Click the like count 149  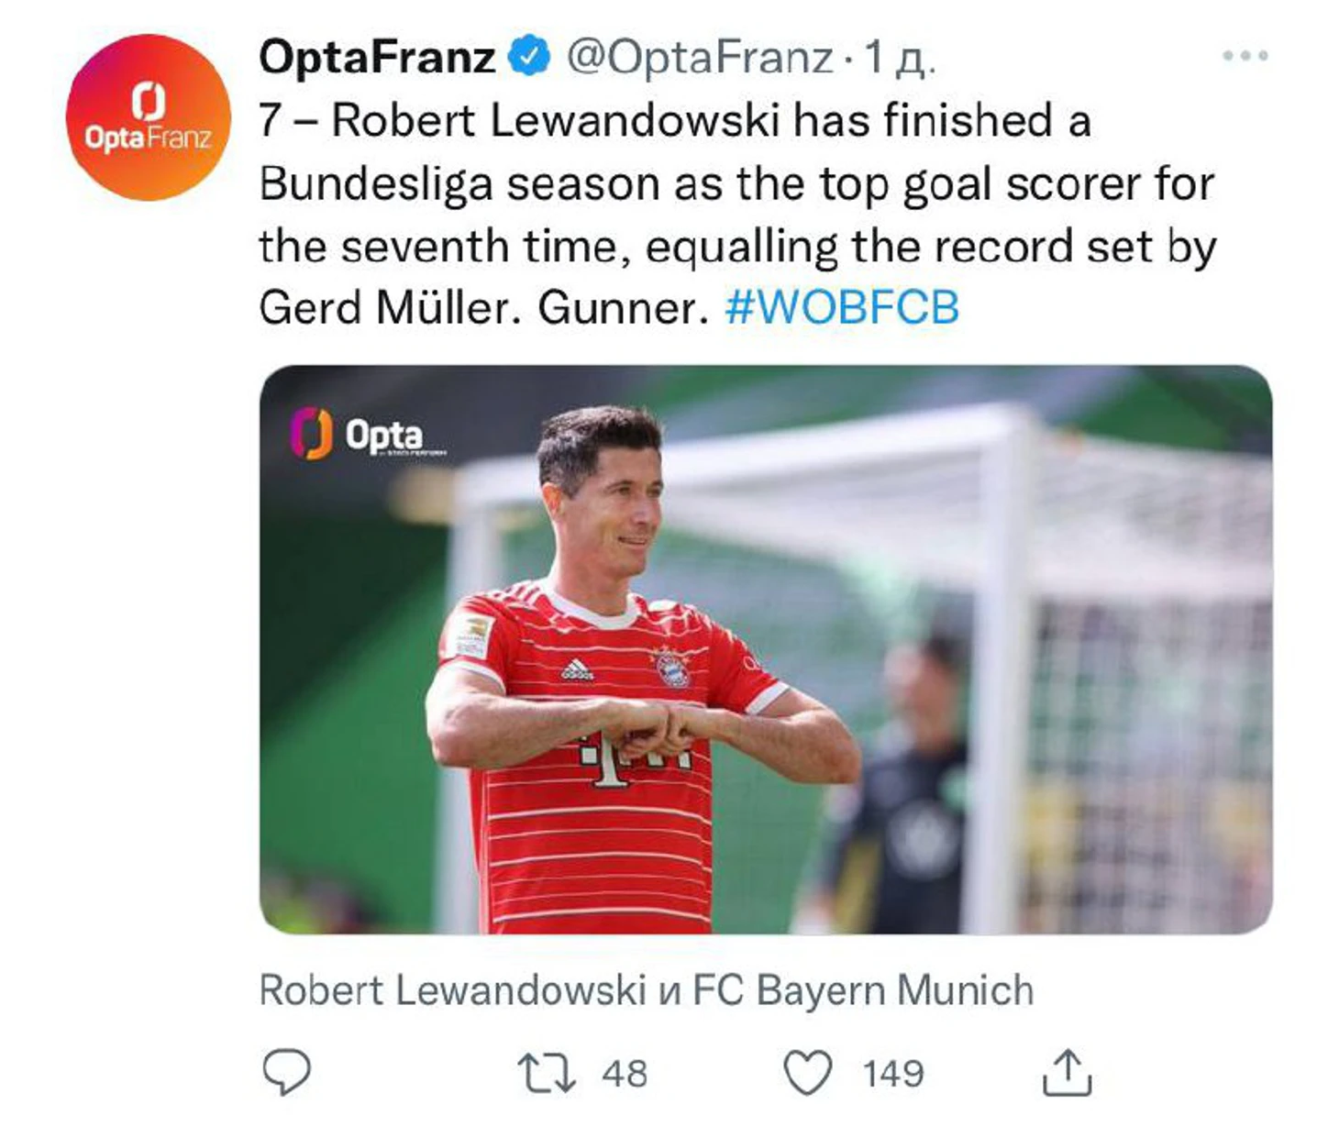click(x=892, y=1074)
